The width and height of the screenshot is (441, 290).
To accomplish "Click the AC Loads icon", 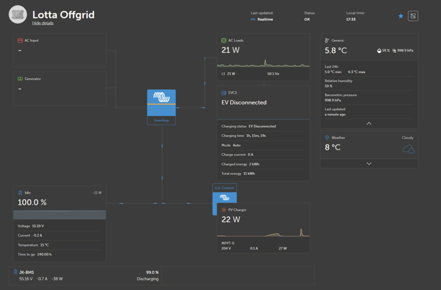I will (x=224, y=40).
